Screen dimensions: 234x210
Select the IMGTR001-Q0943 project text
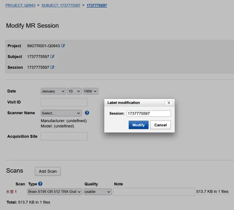click(44, 46)
